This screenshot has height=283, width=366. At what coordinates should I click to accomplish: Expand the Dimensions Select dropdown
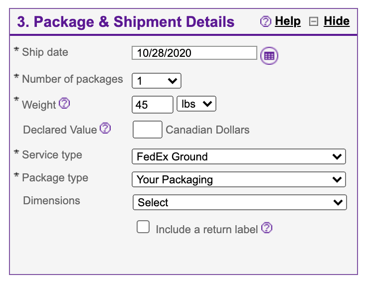(x=239, y=202)
